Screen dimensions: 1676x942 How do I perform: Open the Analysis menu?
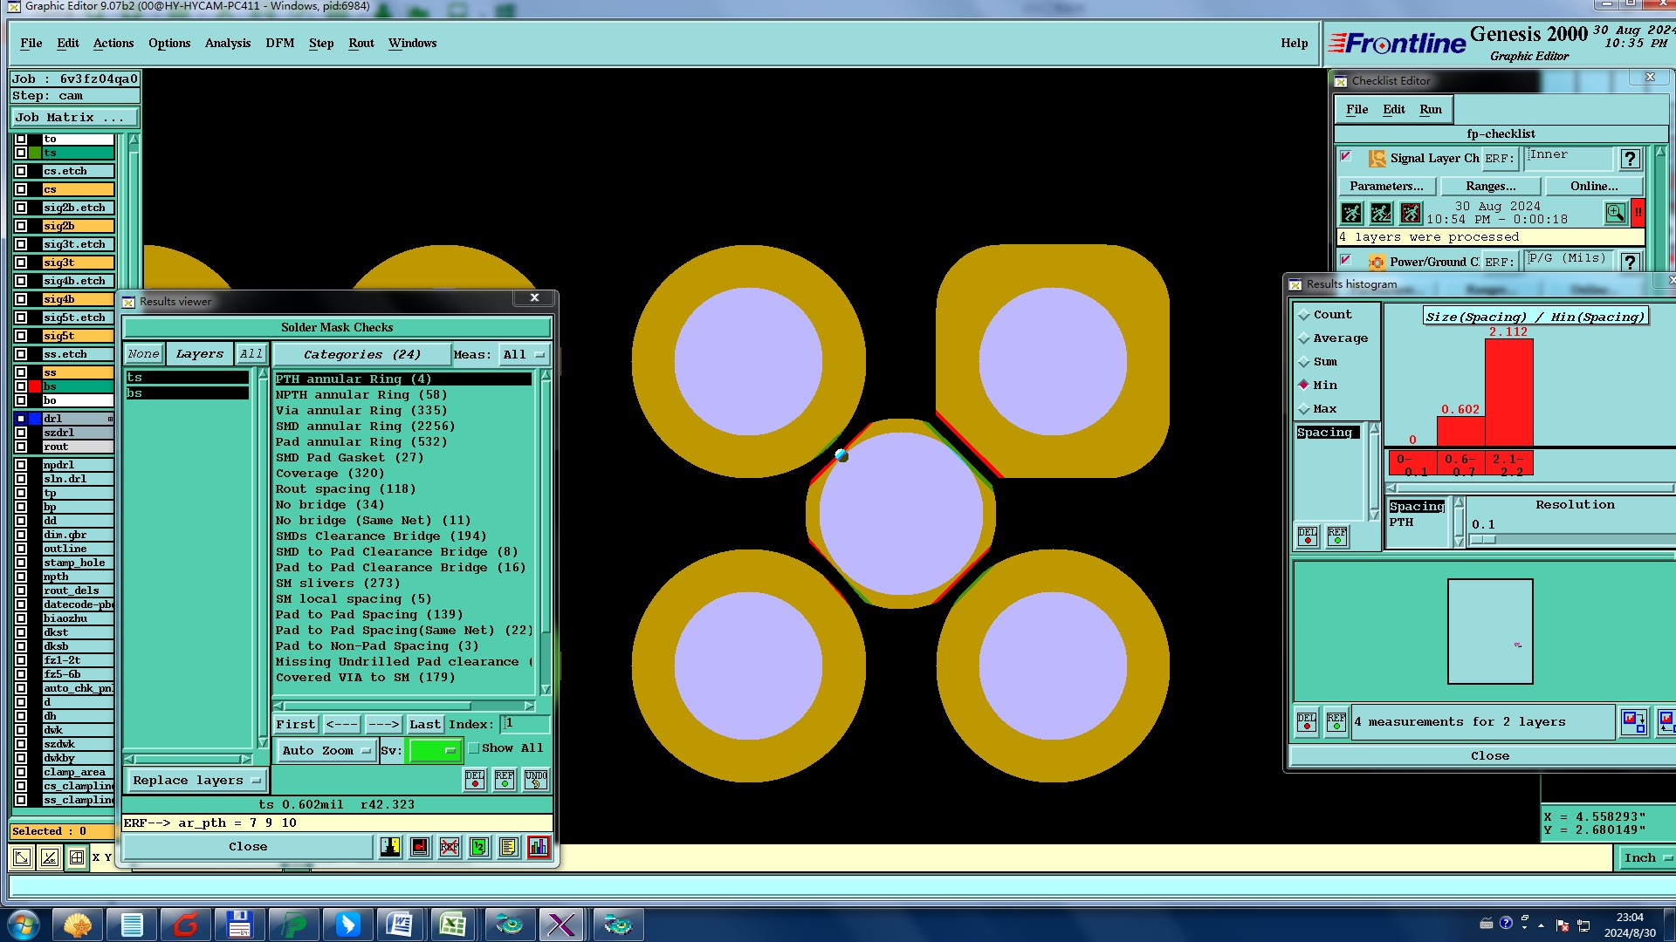pyautogui.click(x=227, y=43)
